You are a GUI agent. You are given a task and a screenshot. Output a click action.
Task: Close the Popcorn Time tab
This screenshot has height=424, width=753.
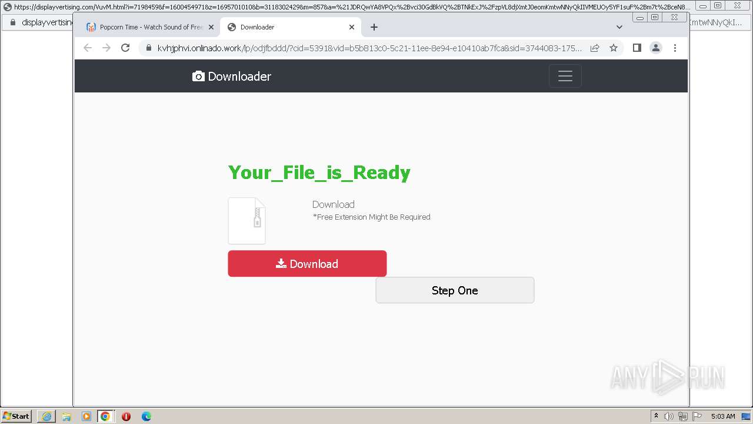[x=211, y=27]
